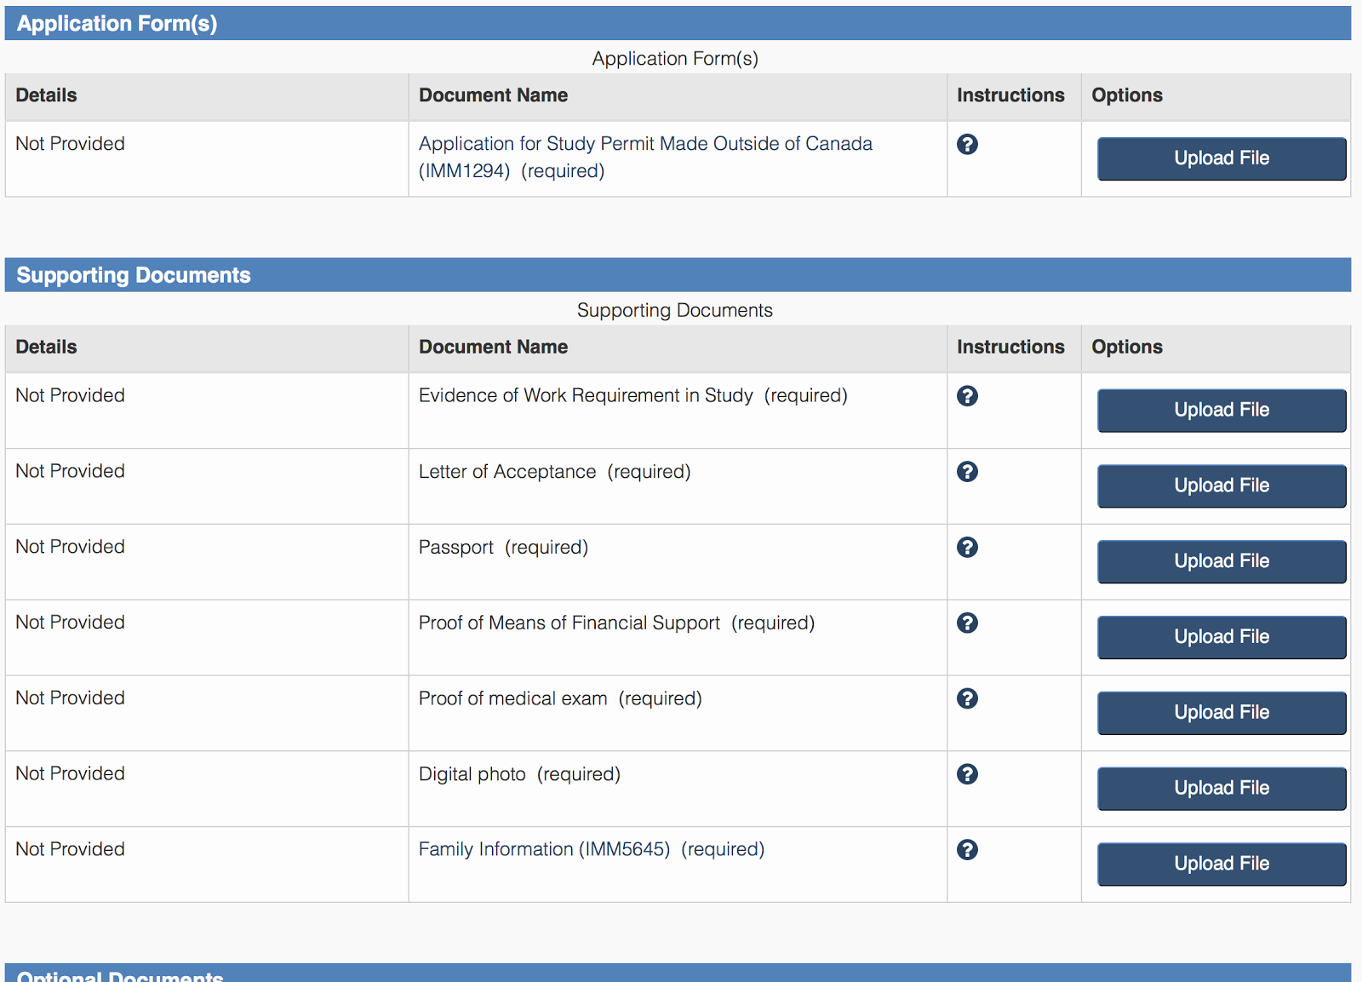Upload file for Evidence of Work Requirement

[1222, 411]
